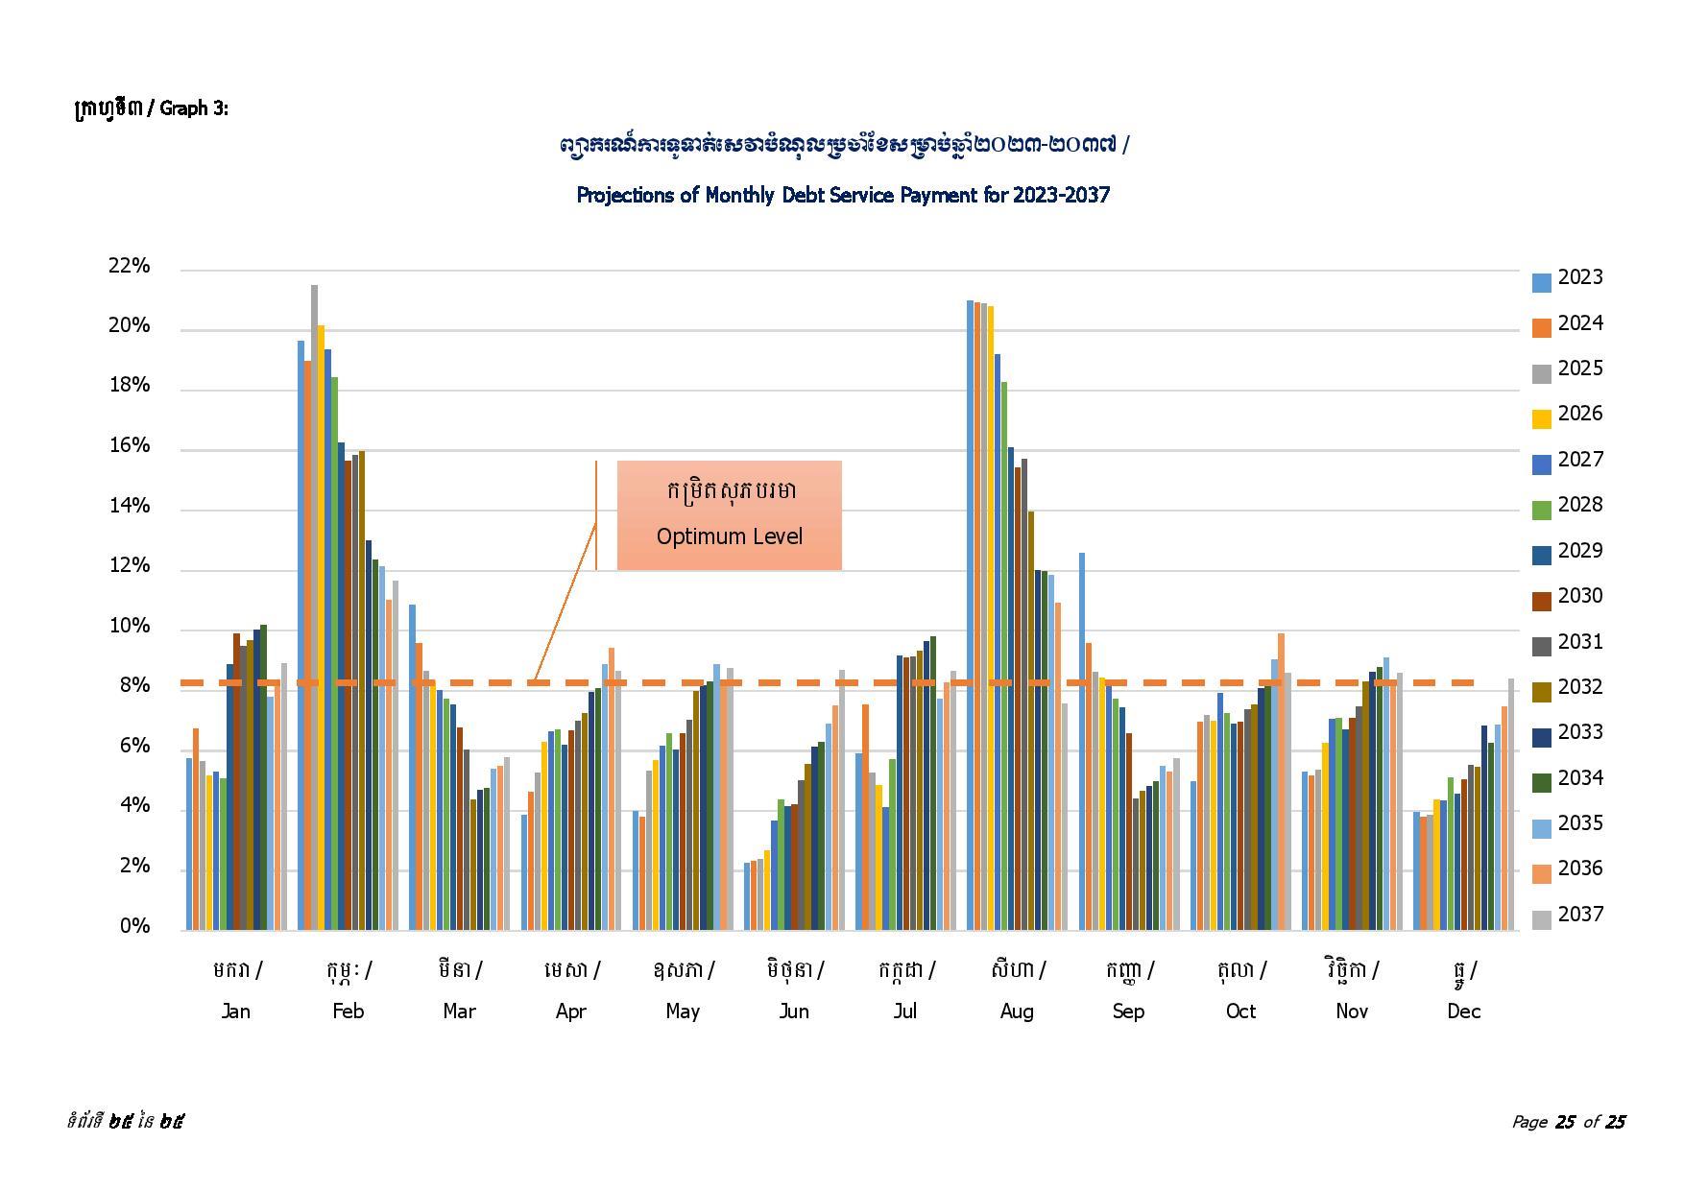1684x1190 pixels.
Task: Click the 2023 legend color swatch
Action: click(1541, 282)
